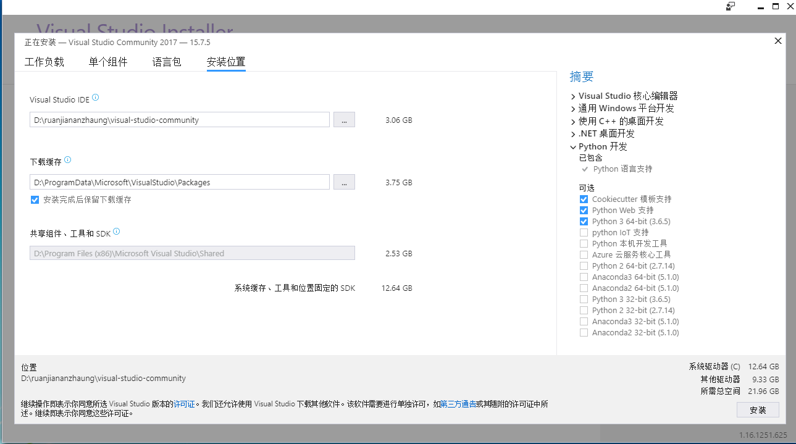Check Anaconda2 64-bit (5.1.0)

click(584, 288)
